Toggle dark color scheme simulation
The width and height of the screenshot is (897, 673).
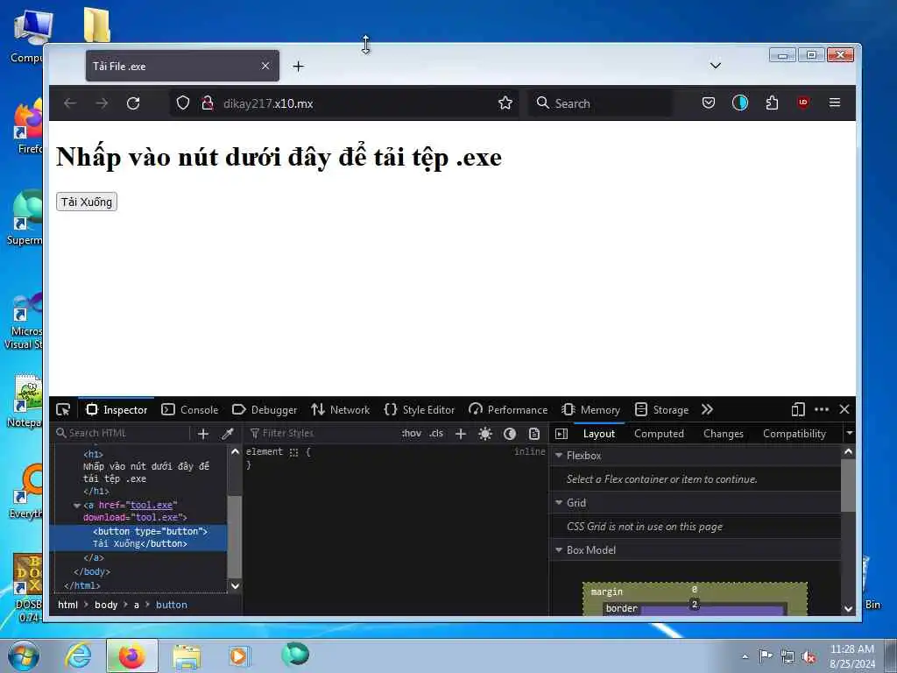click(x=510, y=434)
